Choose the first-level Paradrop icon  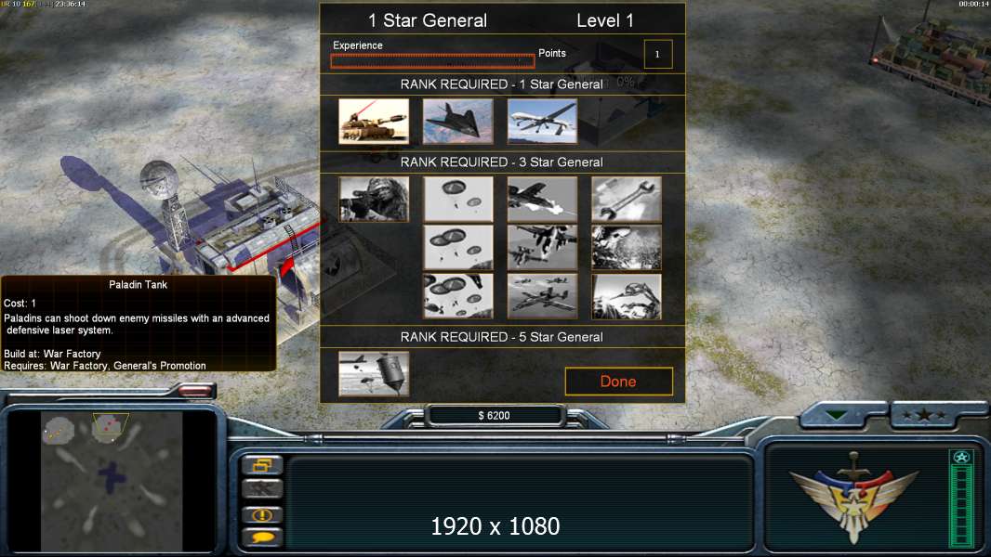(x=457, y=200)
